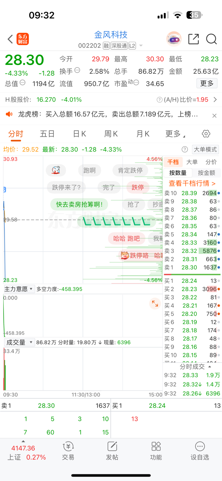Select 按数量 display mode
Image resolution: width=222 pixels, height=481 pixels.
tap(178, 173)
